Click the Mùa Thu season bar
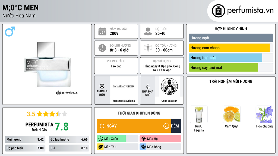The height and width of the screenshot is (156, 278). point(118,147)
